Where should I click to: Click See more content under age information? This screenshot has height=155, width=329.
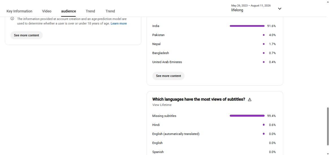pyautogui.click(x=27, y=35)
